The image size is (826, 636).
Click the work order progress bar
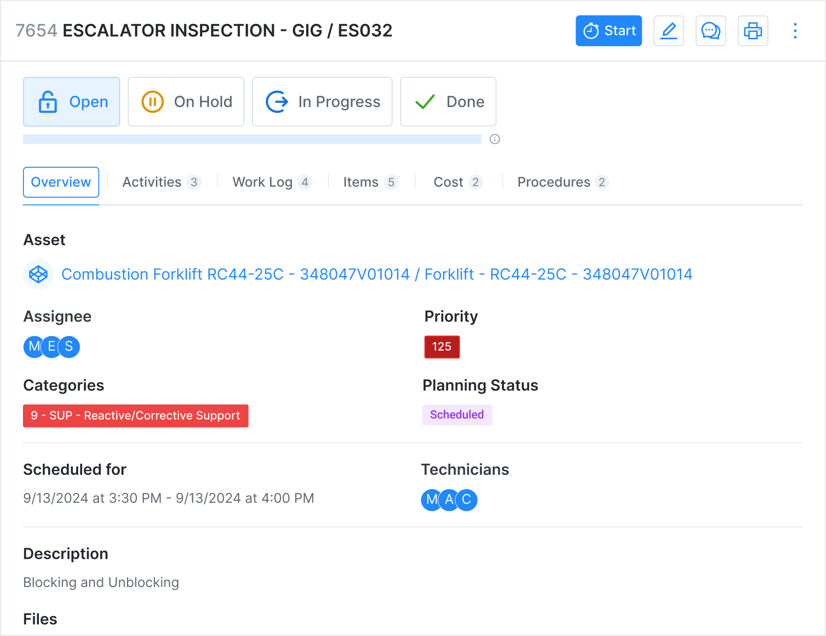(x=252, y=138)
